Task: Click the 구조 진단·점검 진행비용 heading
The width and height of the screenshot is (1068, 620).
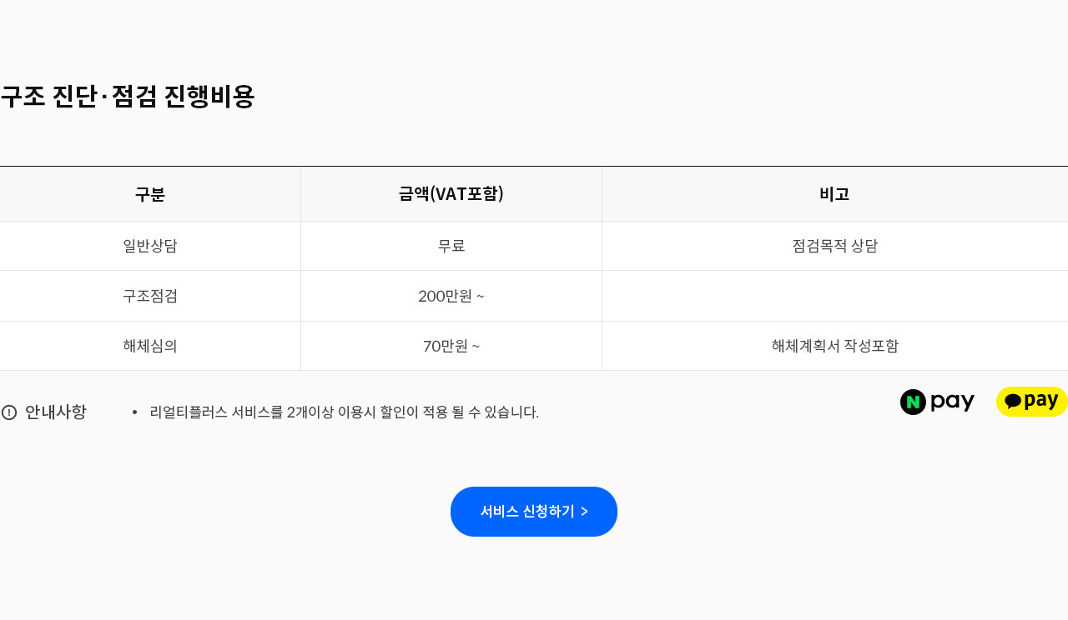Action: [x=128, y=97]
